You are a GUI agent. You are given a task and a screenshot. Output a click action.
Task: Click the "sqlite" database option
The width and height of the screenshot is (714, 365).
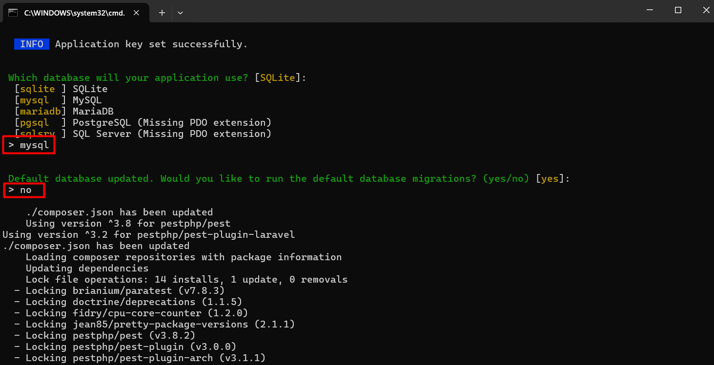(x=37, y=89)
